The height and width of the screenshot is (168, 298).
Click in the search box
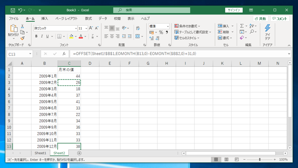point(152,10)
